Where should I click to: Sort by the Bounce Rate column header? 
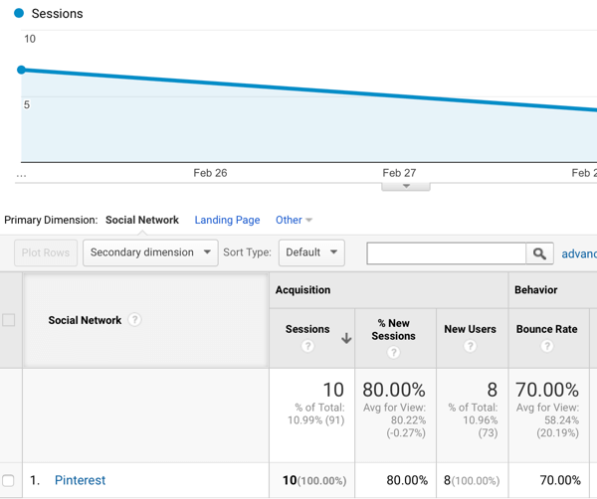coord(546,329)
